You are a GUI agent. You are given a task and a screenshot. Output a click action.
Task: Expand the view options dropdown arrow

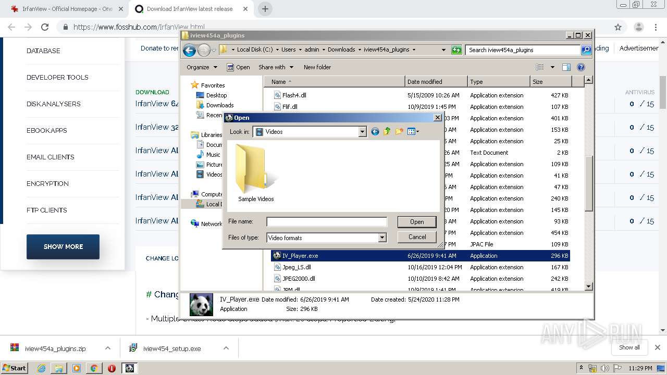[x=552, y=67]
